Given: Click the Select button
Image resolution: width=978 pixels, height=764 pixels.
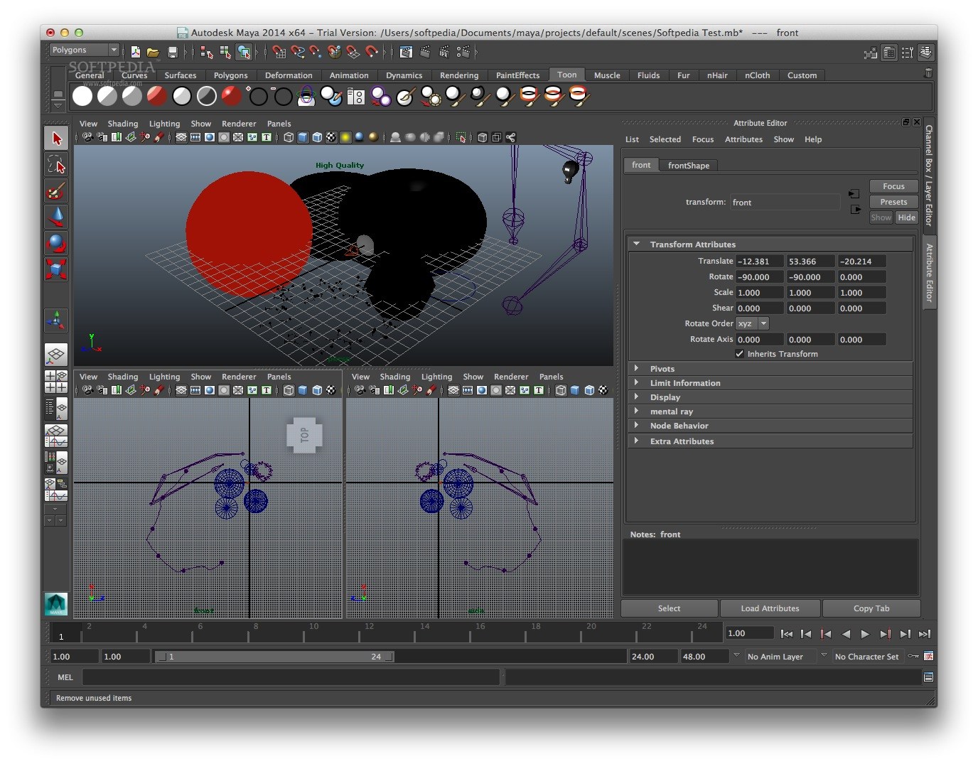Looking at the screenshot, I should [669, 608].
